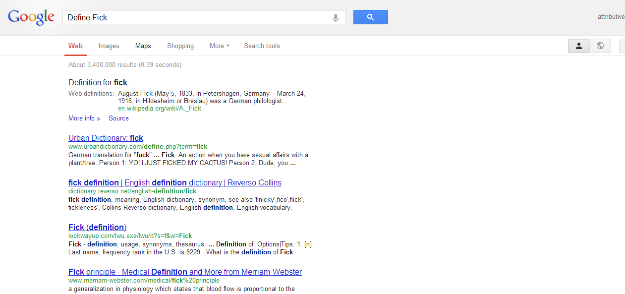This screenshot has width=625, height=294.
Task: Click the 'Definition for fick:' heading
Action: point(99,82)
